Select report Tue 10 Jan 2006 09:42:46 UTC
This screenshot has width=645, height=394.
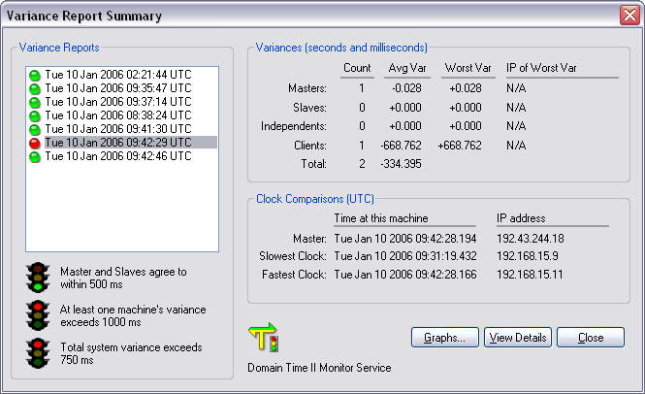click(x=118, y=156)
